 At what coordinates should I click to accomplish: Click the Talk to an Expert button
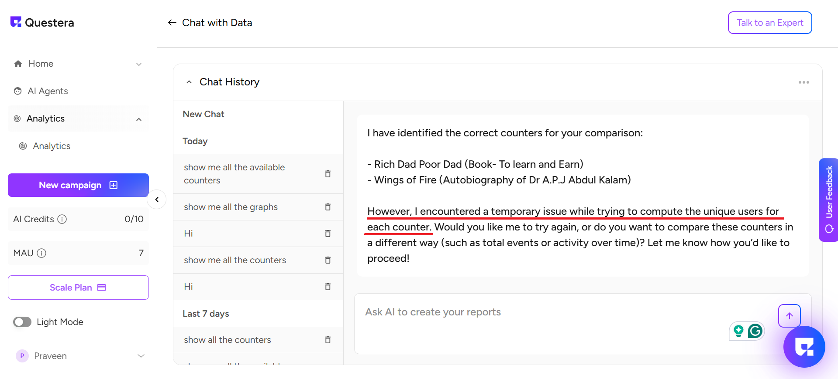pos(769,23)
